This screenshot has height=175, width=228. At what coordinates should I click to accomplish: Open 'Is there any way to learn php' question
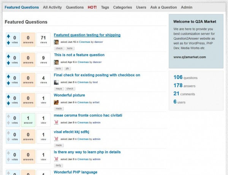pos(87,152)
